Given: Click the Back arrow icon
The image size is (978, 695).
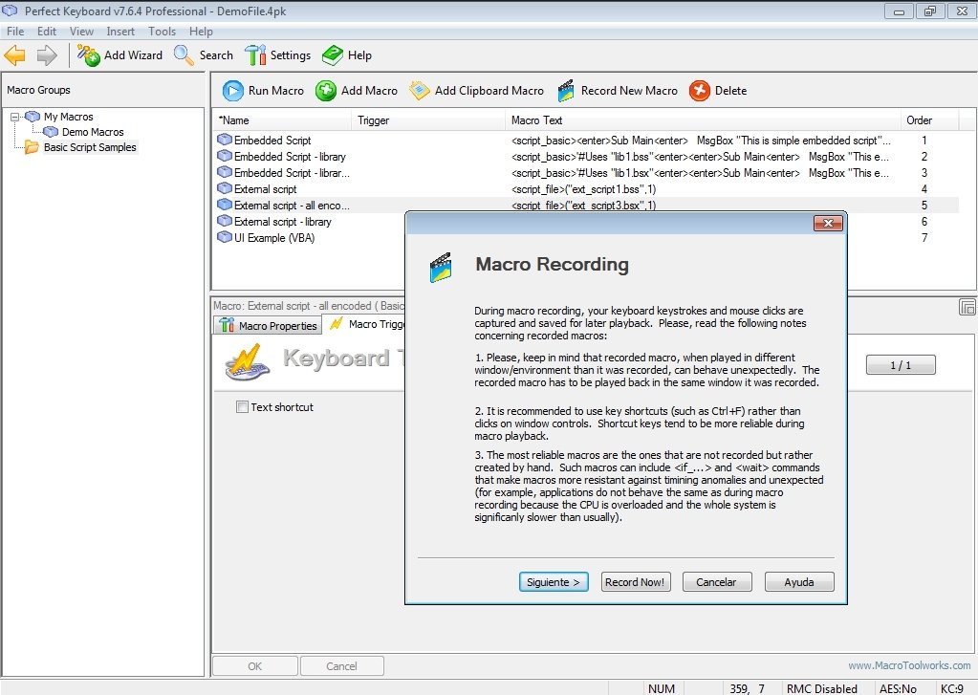Looking at the screenshot, I should click(15, 55).
